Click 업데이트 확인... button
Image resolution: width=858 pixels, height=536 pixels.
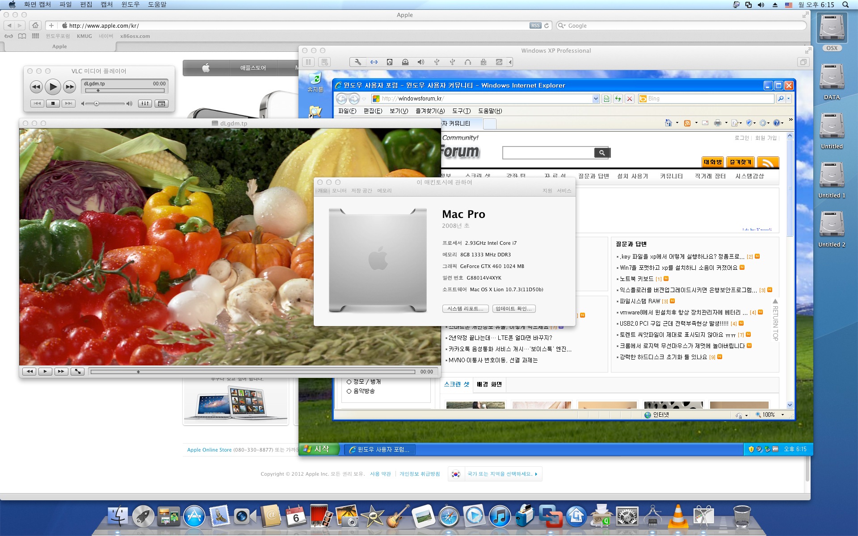[x=514, y=309]
